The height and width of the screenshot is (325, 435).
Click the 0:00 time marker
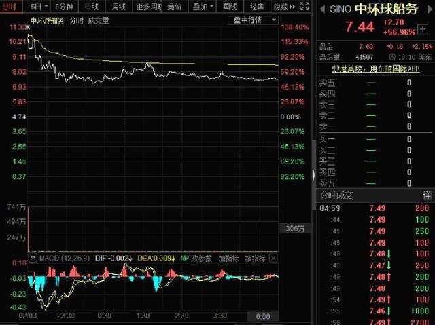pos(263,316)
